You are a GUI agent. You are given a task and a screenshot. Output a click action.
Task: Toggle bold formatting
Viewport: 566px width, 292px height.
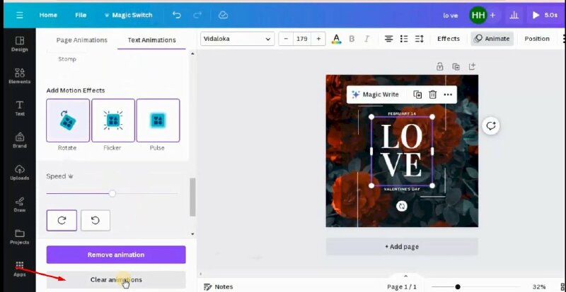tap(352, 39)
